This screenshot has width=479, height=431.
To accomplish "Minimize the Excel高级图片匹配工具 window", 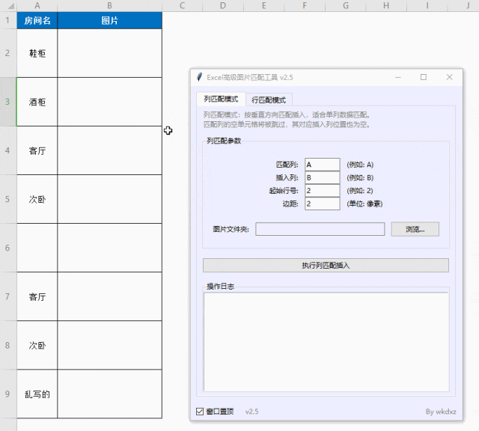I will (x=397, y=77).
